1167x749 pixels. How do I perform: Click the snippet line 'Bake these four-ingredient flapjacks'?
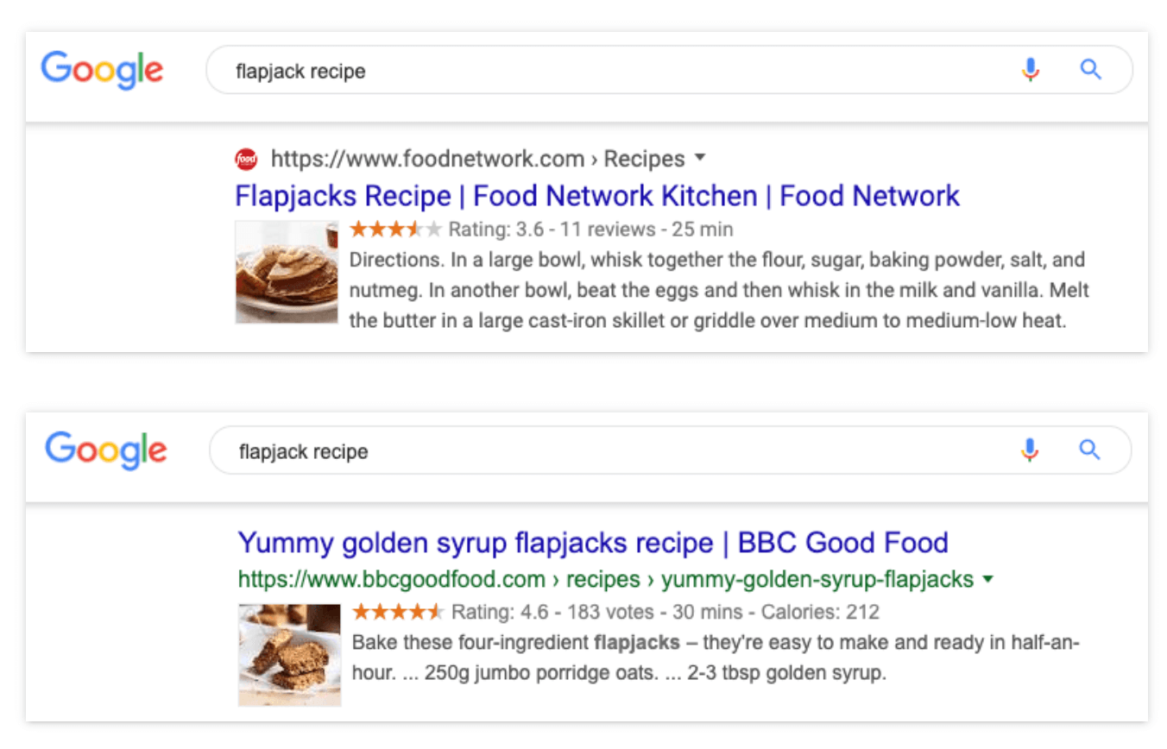(x=716, y=643)
